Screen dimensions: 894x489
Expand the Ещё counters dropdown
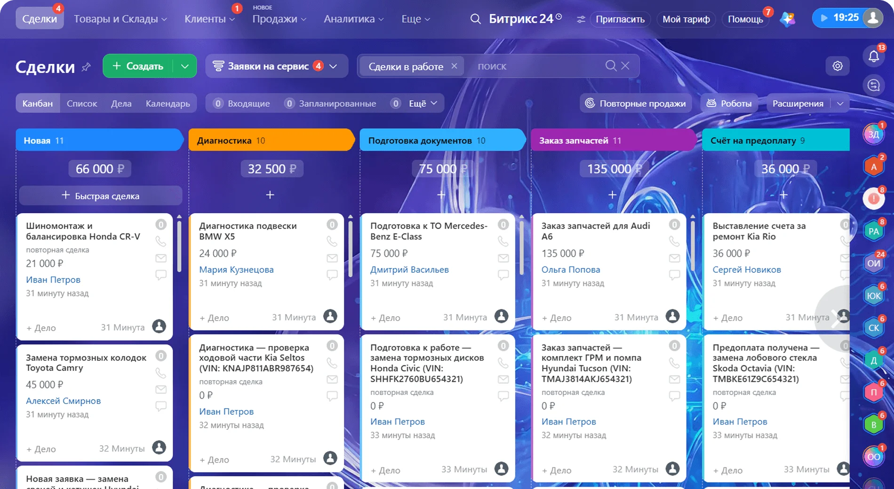tap(423, 103)
